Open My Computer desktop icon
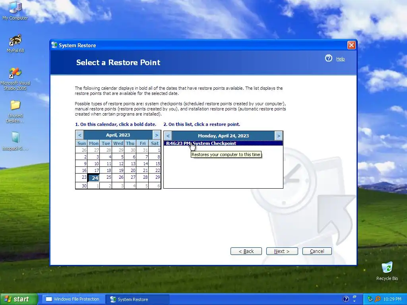 pos(15,10)
